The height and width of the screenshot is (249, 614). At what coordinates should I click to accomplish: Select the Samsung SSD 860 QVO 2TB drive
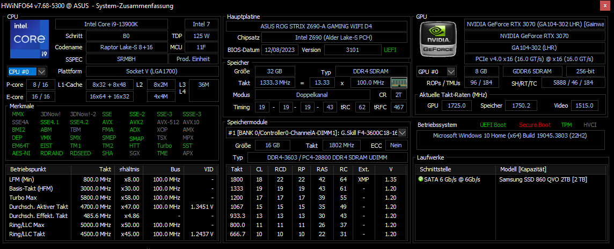point(510,179)
